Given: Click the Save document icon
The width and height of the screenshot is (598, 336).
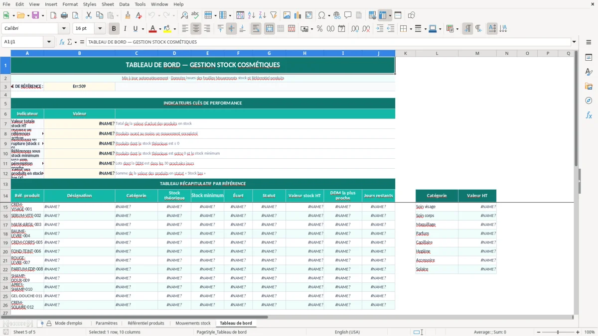Looking at the screenshot, I should pos(35,15).
